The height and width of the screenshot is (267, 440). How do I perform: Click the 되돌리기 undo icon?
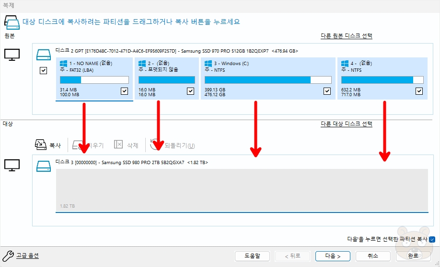click(155, 145)
